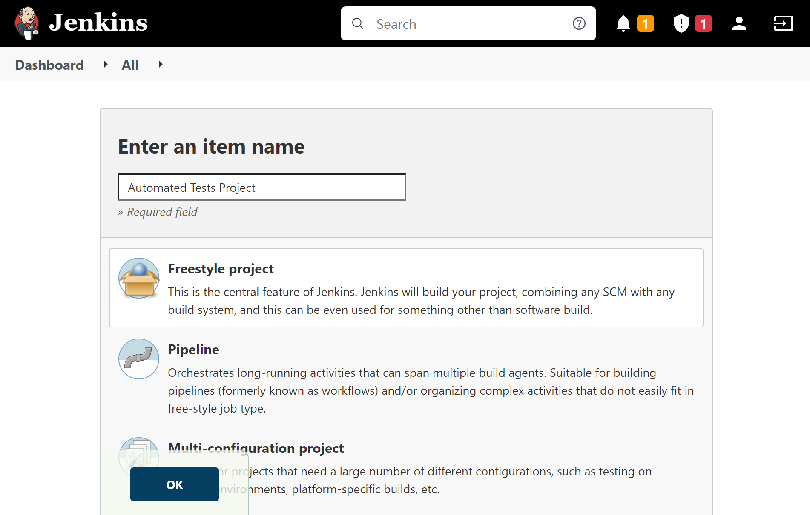Click the red security alert count badge
The image size is (810, 515).
[x=703, y=24]
